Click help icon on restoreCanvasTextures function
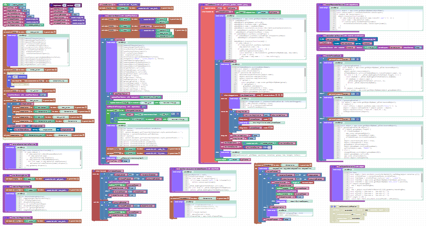 321,36
